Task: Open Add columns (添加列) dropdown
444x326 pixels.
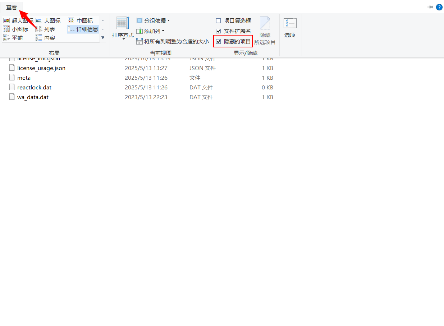Action: 150,31
